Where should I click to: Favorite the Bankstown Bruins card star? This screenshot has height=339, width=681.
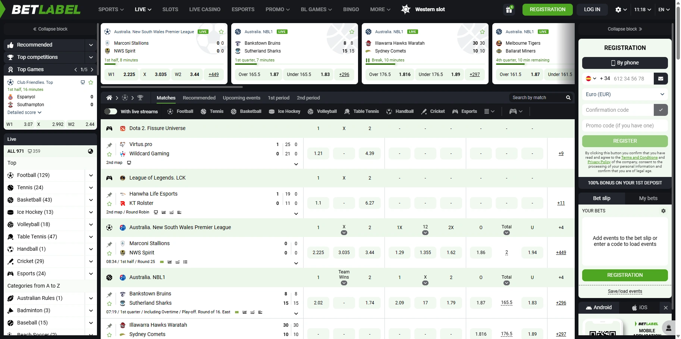tap(351, 32)
